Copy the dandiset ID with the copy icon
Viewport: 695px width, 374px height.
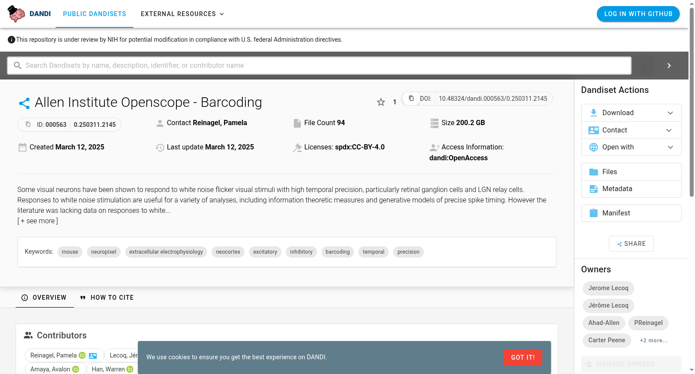(28, 125)
